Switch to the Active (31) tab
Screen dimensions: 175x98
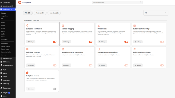click(40, 13)
